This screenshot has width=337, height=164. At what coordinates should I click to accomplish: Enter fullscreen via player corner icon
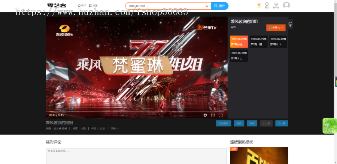(x=221, y=115)
